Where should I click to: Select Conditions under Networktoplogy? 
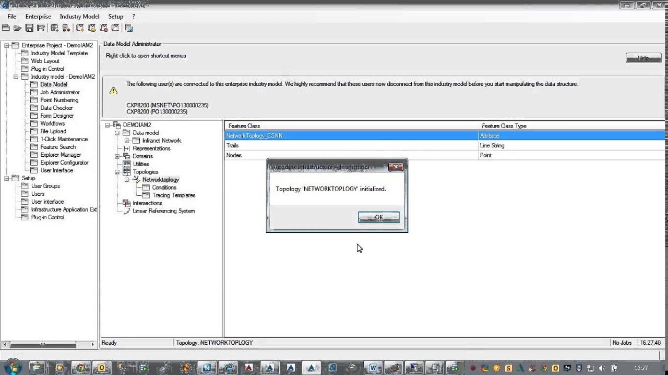click(x=164, y=187)
